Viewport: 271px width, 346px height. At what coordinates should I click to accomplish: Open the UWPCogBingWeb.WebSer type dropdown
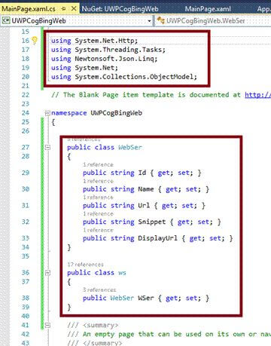206,21
